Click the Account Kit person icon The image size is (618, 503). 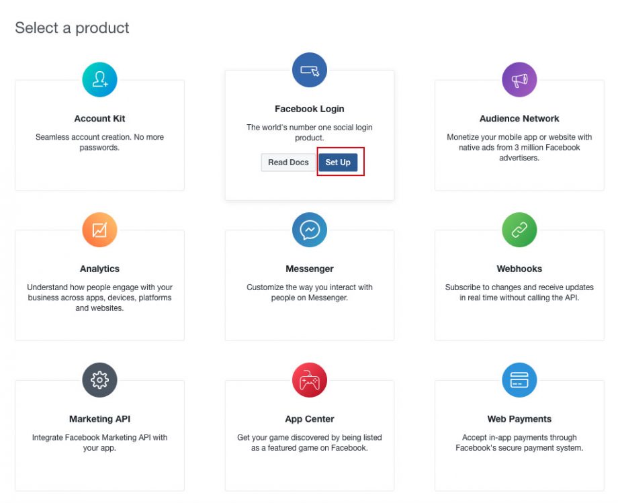click(99, 80)
